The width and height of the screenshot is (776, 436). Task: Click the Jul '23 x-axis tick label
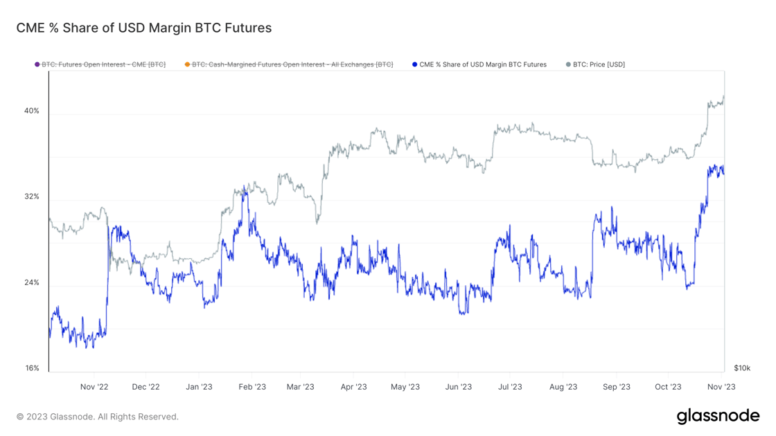tap(510, 387)
